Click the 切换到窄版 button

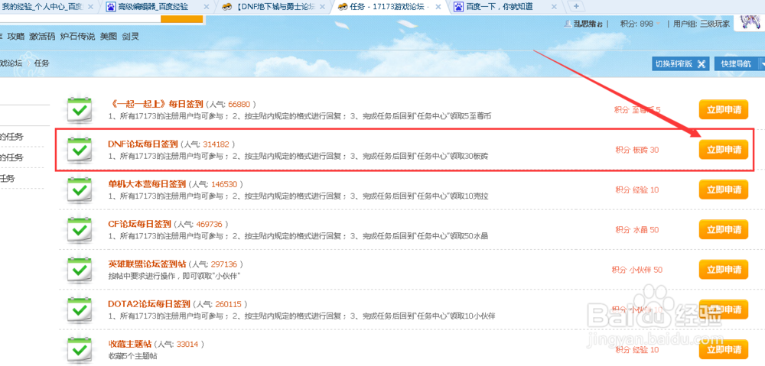[x=680, y=64]
